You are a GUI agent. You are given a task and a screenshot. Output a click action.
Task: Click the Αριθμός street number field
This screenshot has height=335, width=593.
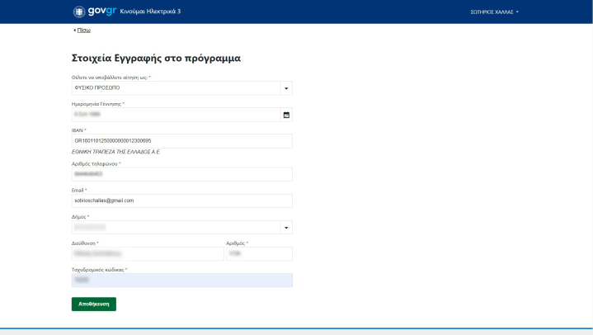click(258, 254)
